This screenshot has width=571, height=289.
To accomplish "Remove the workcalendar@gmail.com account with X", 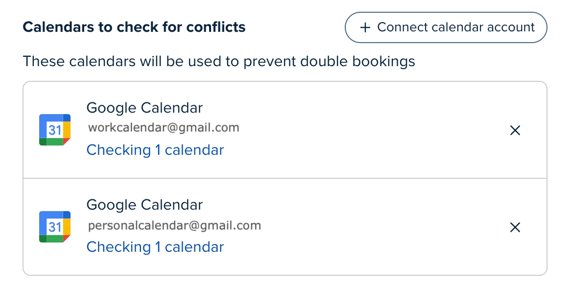I will click(x=515, y=130).
